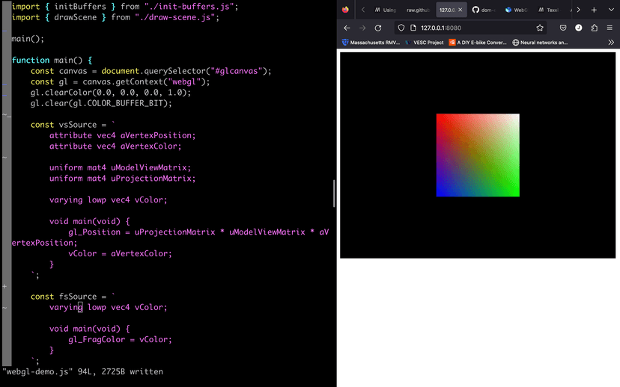
Task: Show more bookmarks overflow chevron
Action: tap(611, 43)
